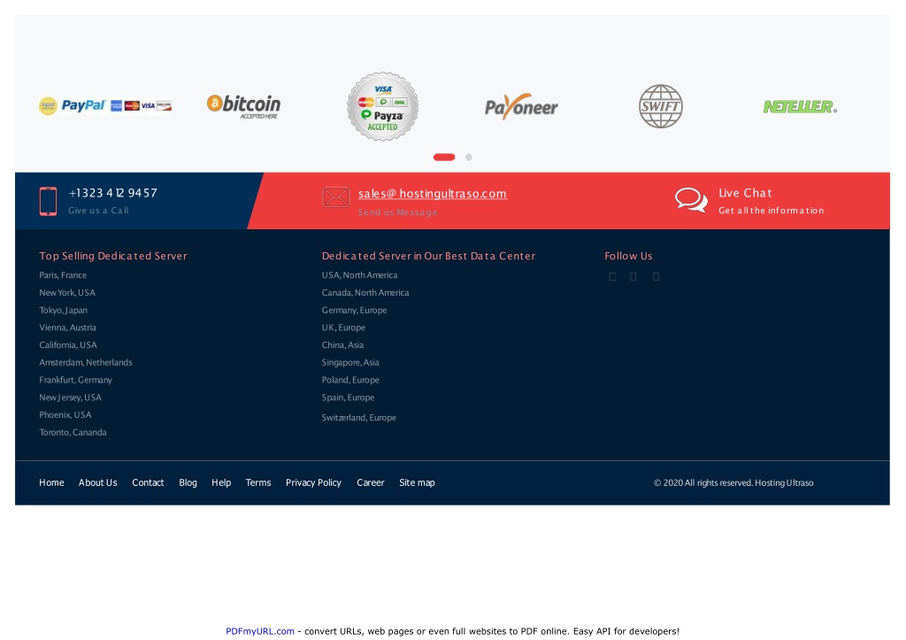Click the 'Get all the information' text
This screenshot has height=640, width=906.
[x=771, y=211]
